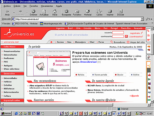Open the +@genda link
154x116 pixels.
pos(134,96)
